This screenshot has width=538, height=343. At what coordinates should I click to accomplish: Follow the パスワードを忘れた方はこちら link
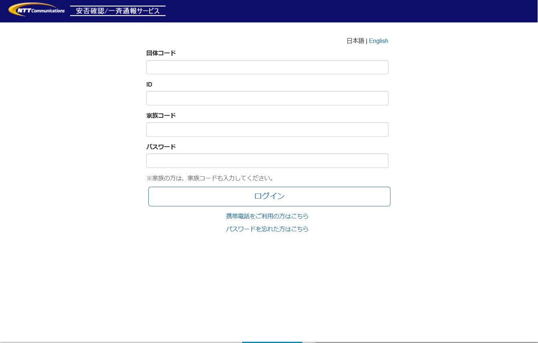point(267,229)
